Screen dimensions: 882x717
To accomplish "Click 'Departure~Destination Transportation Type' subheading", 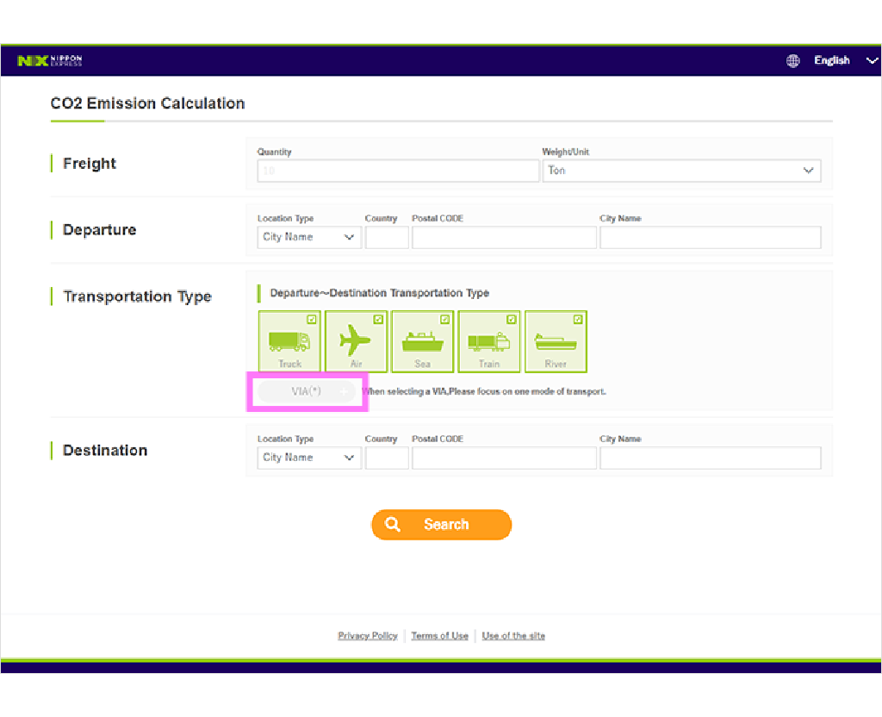I will (380, 293).
